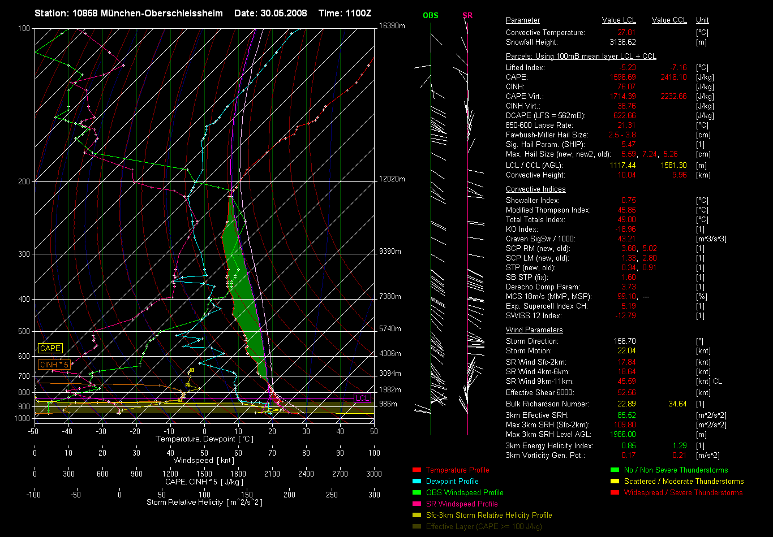Click the Value LCL column heading
773x537 pixels.
coord(619,20)
